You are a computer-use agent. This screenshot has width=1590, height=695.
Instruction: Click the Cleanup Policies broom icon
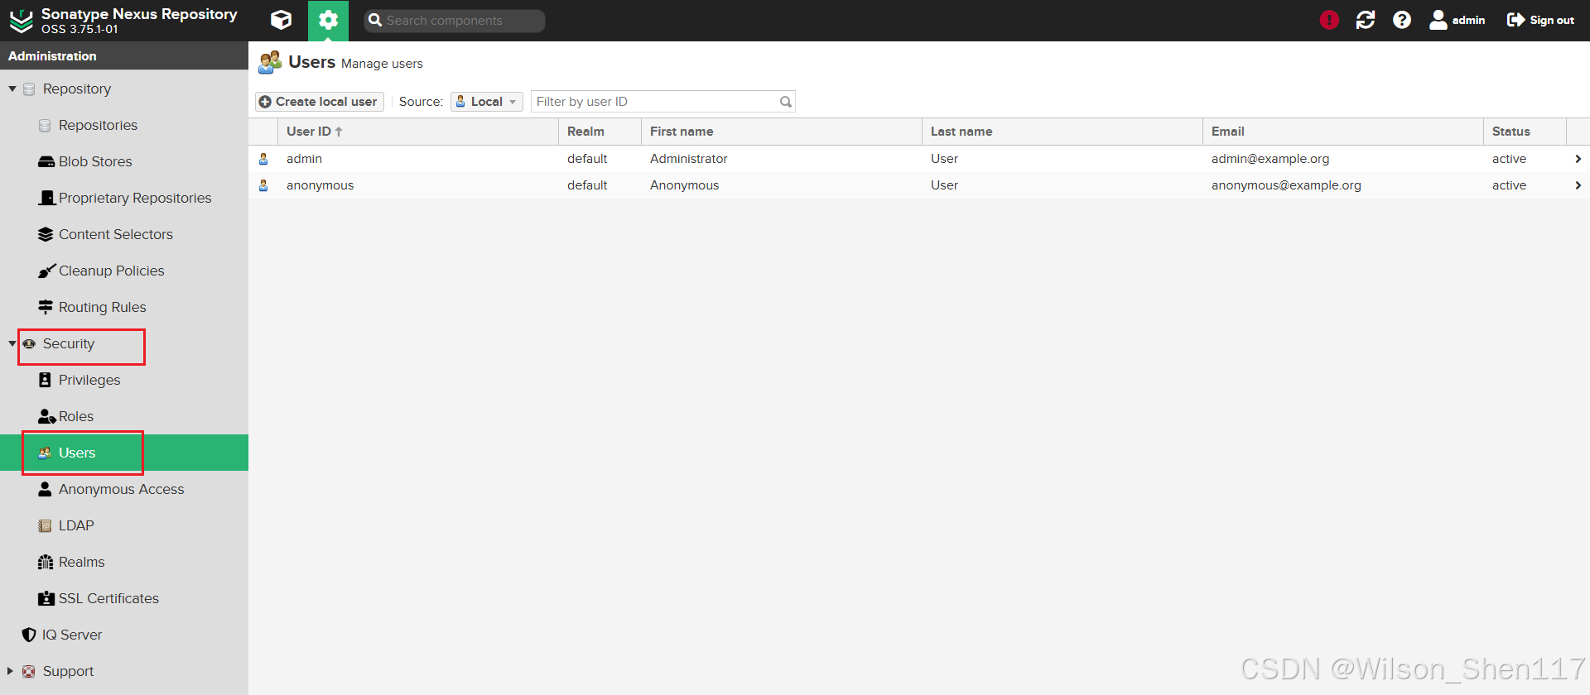[x=46, y=271]
